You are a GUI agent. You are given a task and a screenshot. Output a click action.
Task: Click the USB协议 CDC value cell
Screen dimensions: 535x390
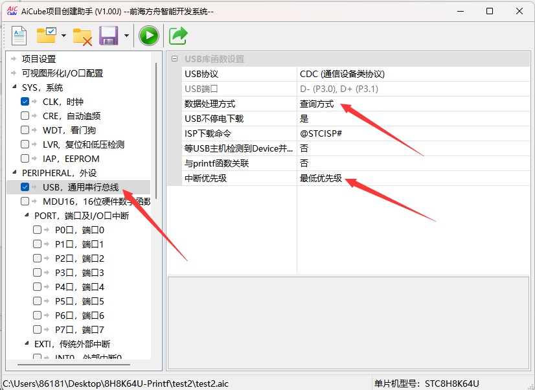point(413,74)
